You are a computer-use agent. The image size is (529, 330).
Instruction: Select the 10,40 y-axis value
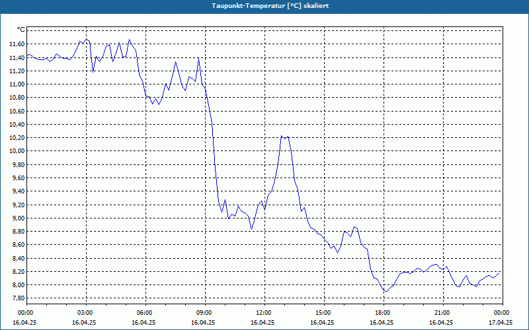pyautogui.click(x=18, y=125)
